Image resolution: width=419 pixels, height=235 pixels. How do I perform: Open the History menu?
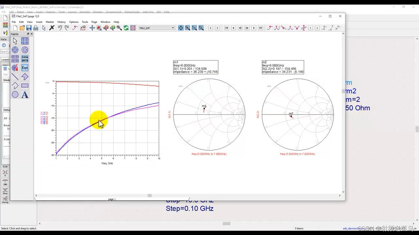[x=62, y=22]
